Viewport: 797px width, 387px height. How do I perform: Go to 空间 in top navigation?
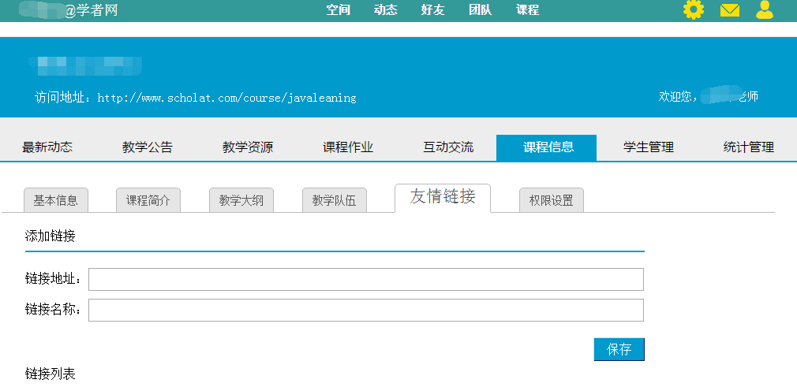[338, 10]
